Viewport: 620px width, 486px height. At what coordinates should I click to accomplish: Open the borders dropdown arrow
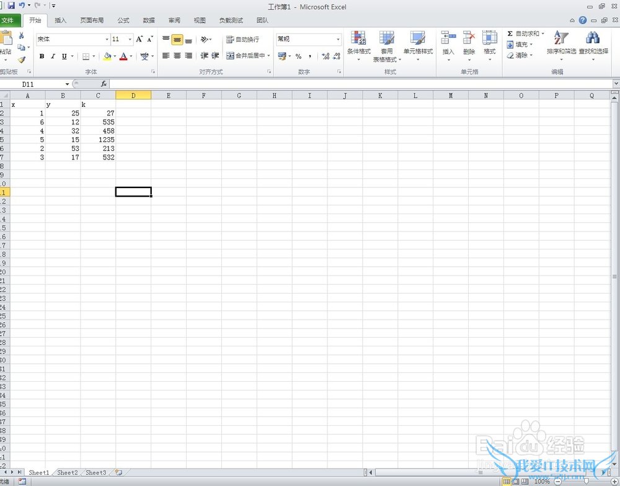click(x=94, y=56)
